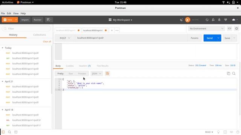Switch to the response Body tab
The image size is (241, 135).
[x=58, y=66]
